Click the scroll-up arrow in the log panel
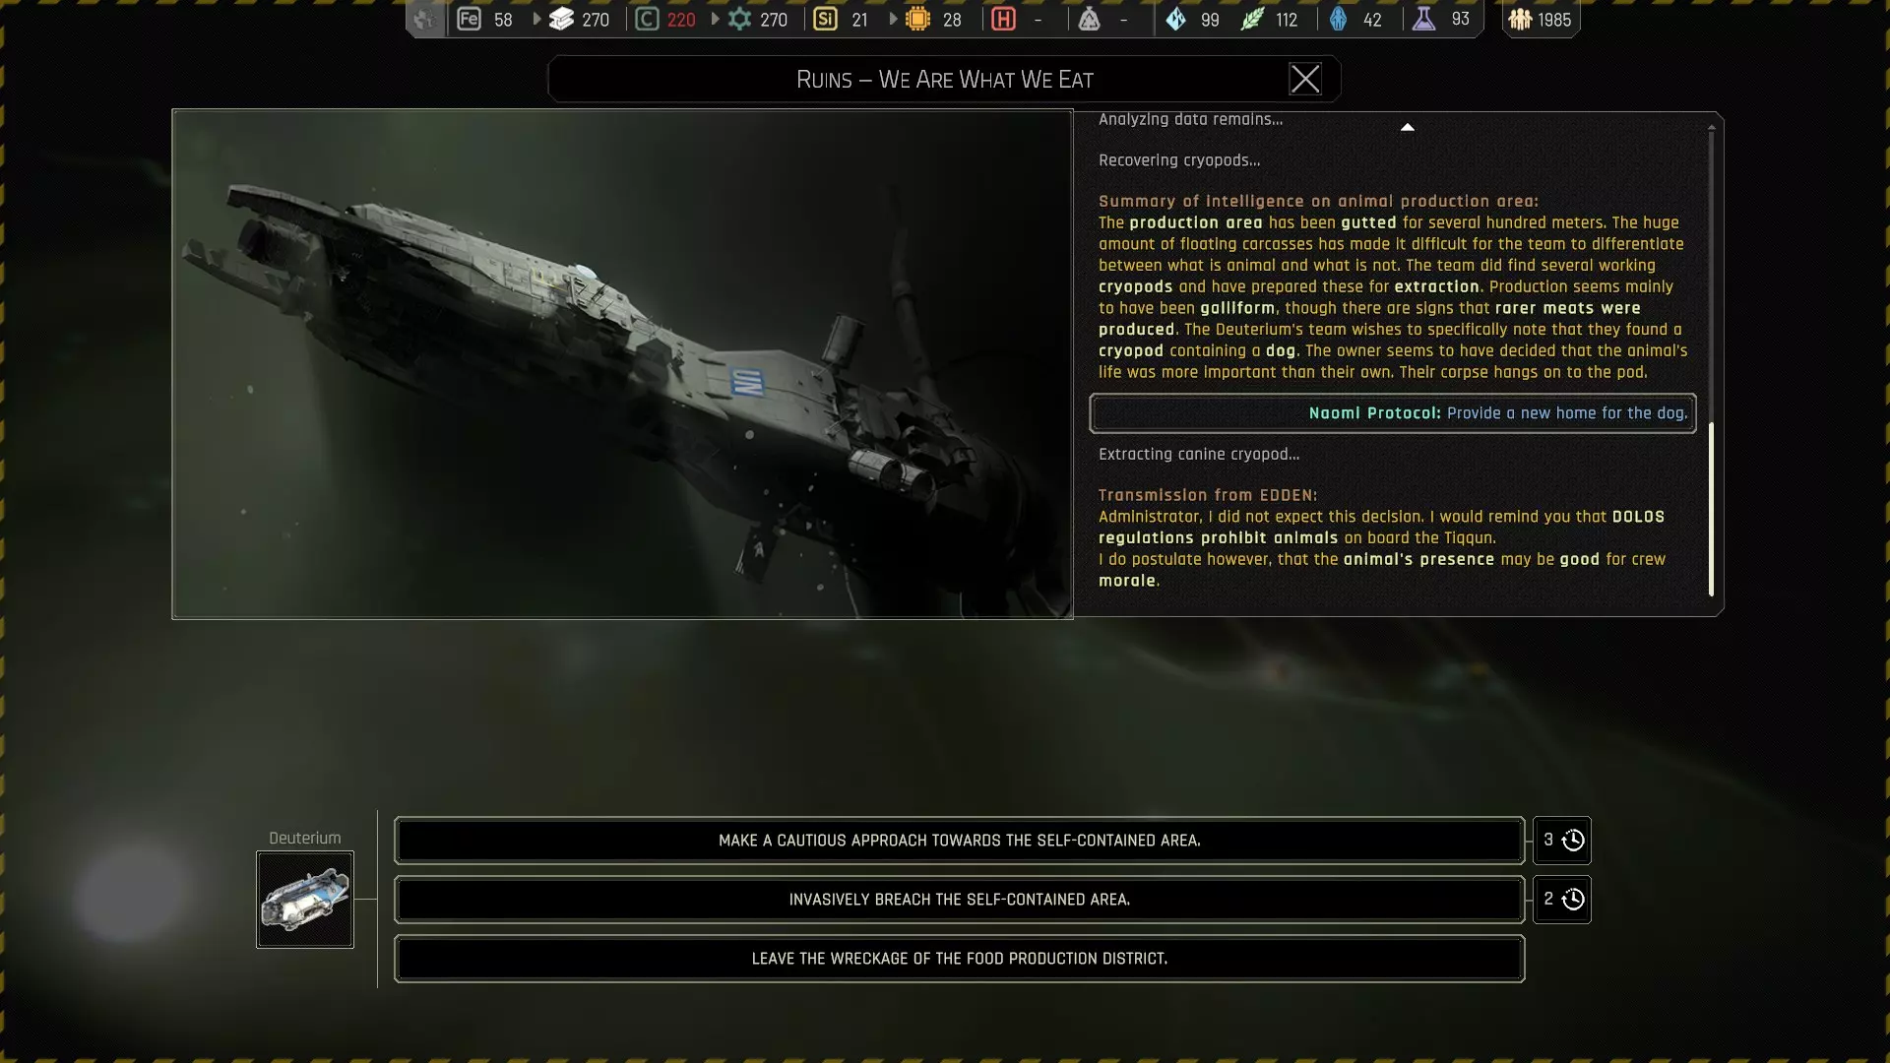 (1407, 127)
